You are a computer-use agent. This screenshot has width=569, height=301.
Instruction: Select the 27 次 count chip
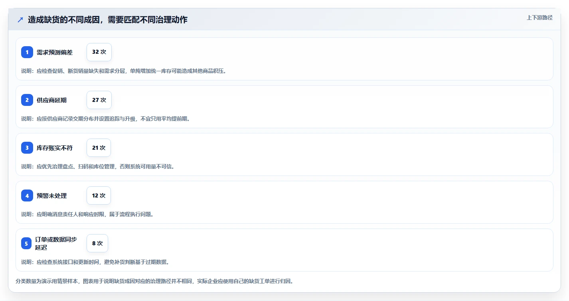(99, 100)
